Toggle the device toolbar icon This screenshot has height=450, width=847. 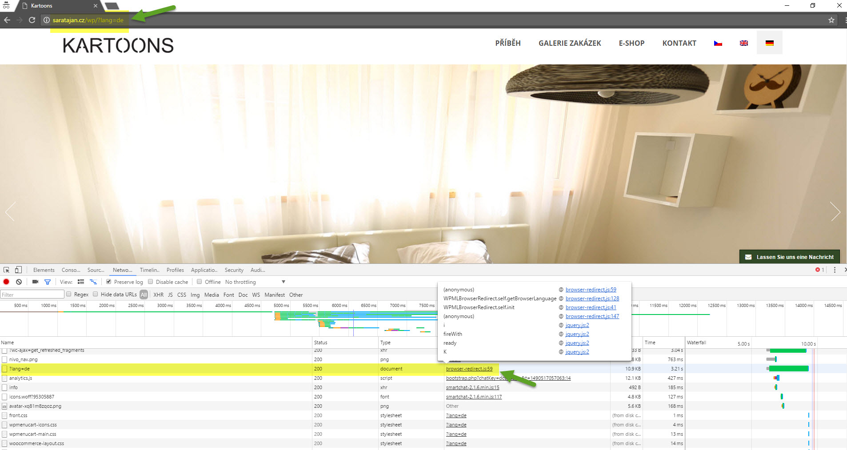coord(18,270)
